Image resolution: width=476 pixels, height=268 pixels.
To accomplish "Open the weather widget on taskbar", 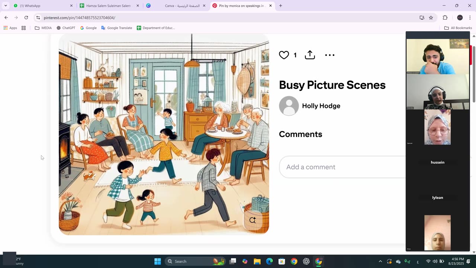I will (x=14, y=261).
